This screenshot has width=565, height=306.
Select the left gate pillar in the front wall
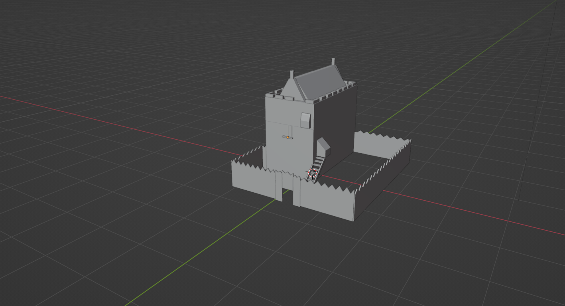(279, 186)
